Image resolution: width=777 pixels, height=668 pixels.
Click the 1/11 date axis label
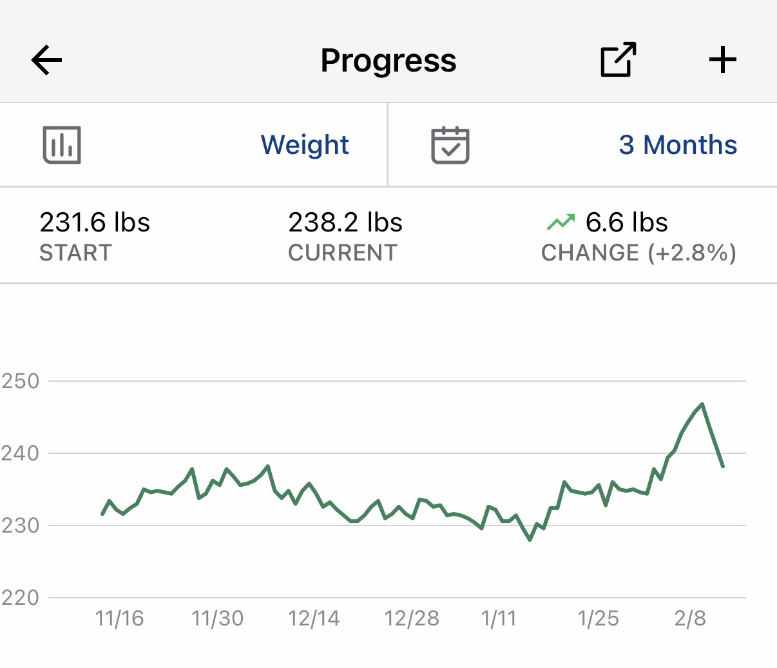click(x=499, y=618)
